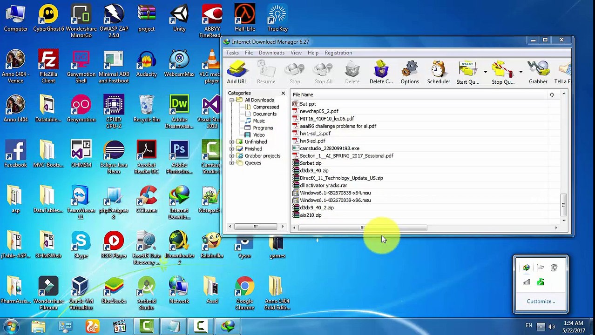Select newchap05_2.pdf in the list
This screenshot has height=335, width=595.
[x=319, y=111]
